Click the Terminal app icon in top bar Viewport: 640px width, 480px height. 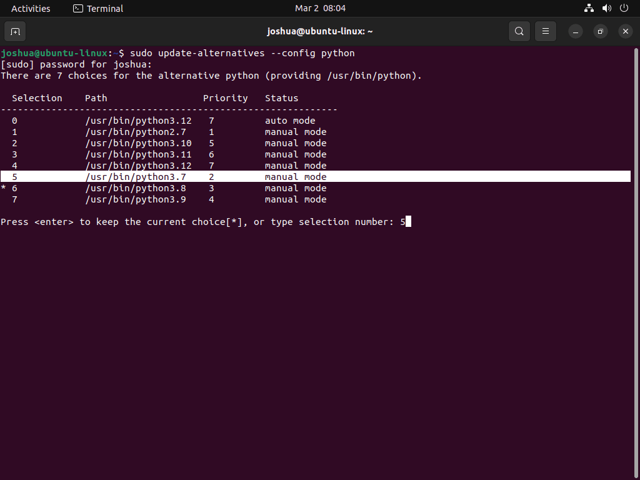tap(78, 8)
